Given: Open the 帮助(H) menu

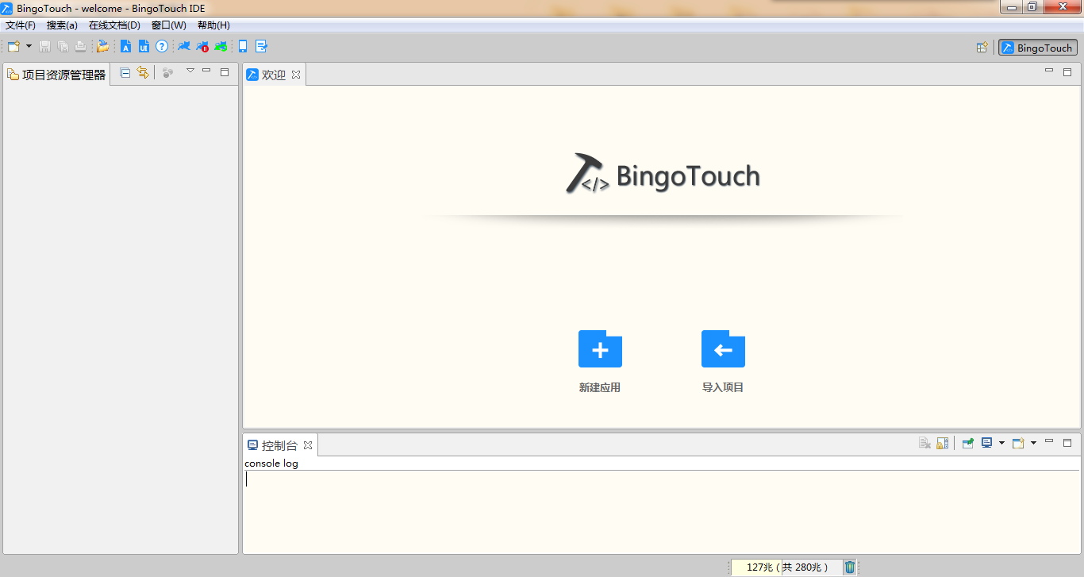Looking at the screenshot, I should 213,25.
